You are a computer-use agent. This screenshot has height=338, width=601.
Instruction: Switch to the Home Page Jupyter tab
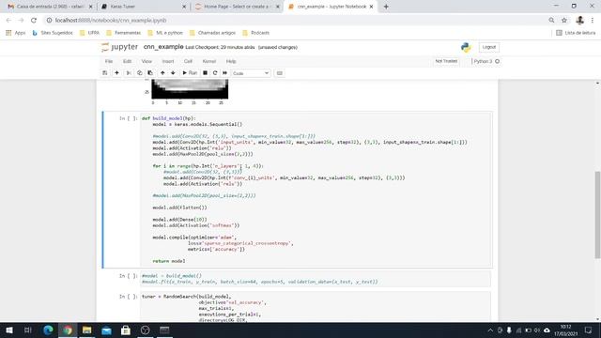click(x=237, y=7)
